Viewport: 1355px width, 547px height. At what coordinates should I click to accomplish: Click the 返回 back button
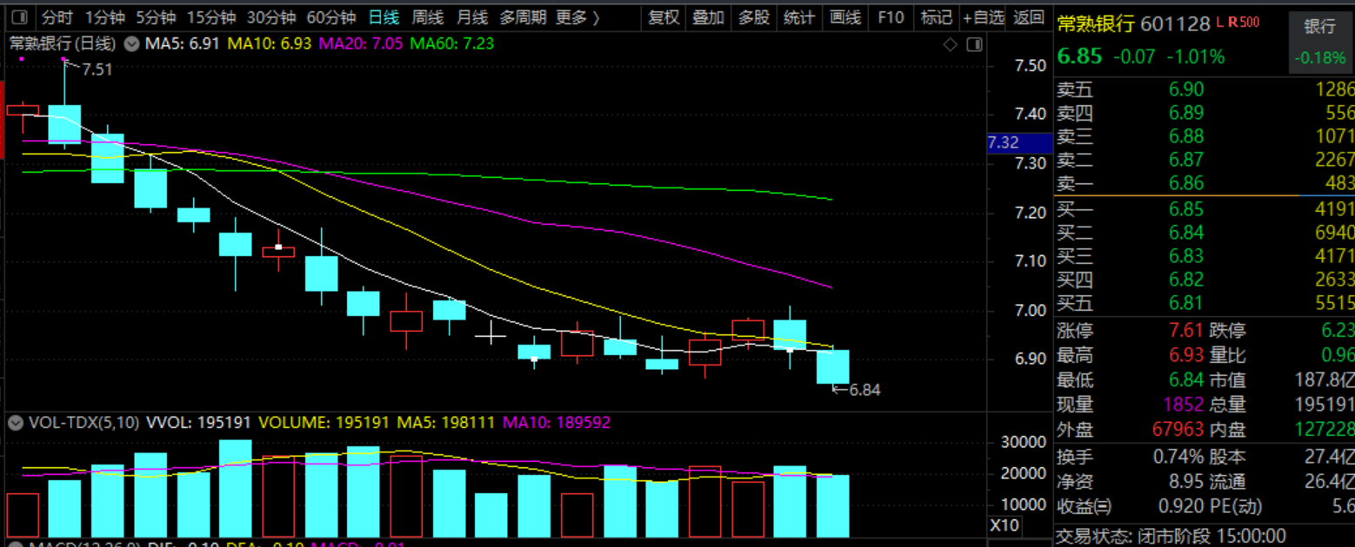click(1029, 17)
